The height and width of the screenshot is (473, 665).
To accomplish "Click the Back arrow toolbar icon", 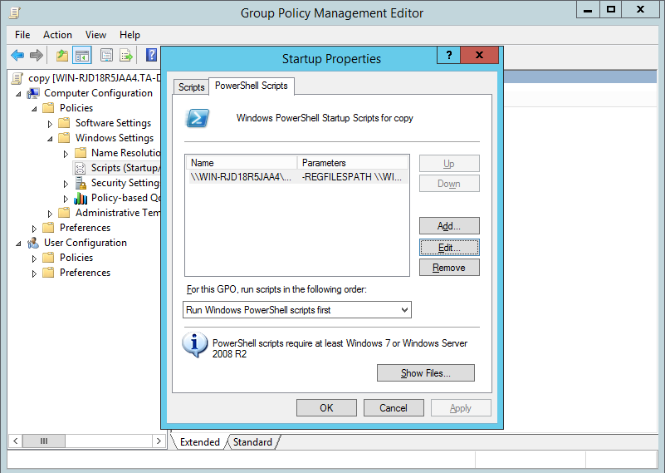I will point(17,56).
